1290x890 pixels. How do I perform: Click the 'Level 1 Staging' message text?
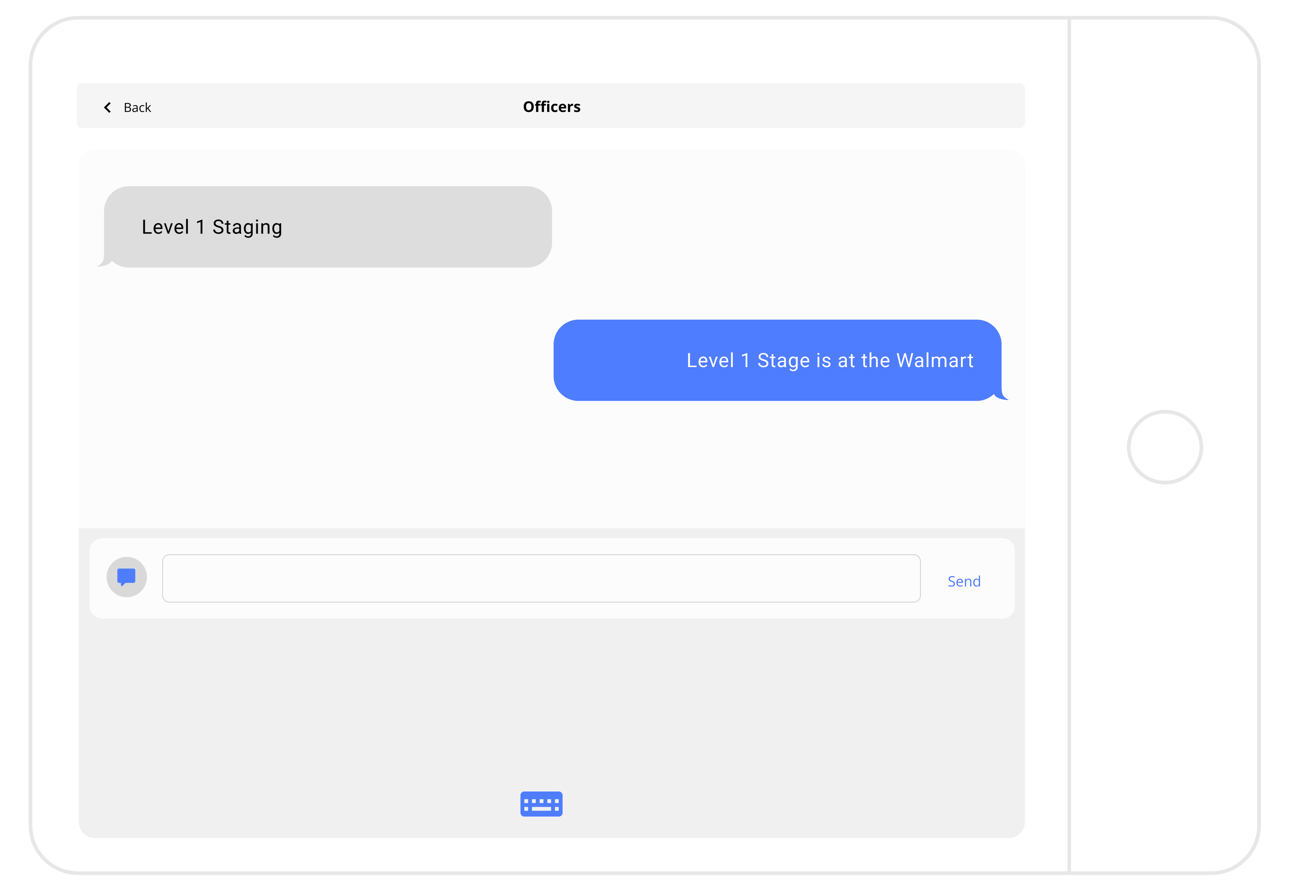212,227
